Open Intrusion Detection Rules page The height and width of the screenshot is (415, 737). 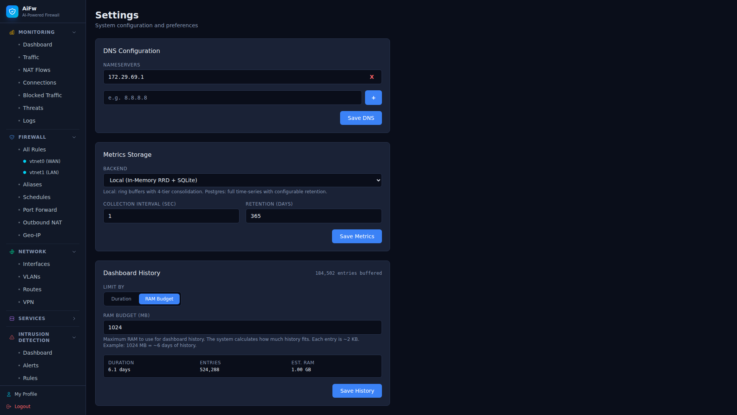click(30, 378)
